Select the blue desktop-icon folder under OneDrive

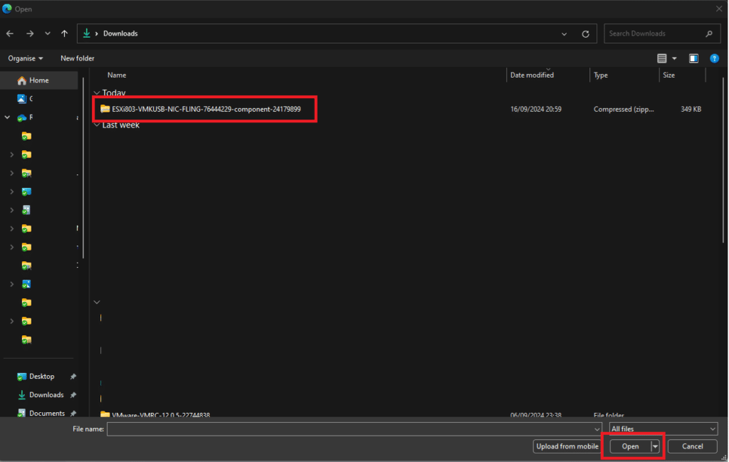(26, 191)
